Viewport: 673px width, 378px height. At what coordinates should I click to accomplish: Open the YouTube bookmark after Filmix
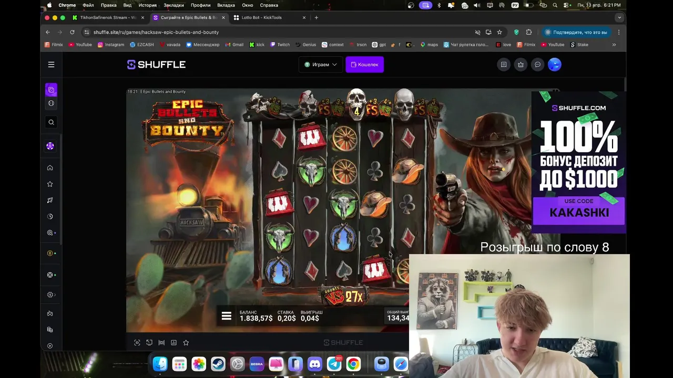point(79,45)
